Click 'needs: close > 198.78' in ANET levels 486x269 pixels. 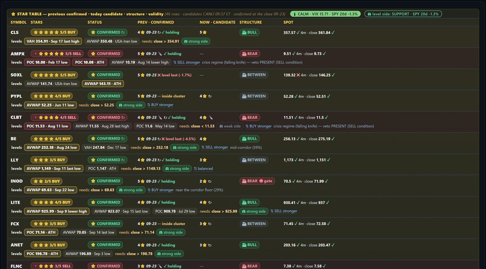(x=134, y=254)
